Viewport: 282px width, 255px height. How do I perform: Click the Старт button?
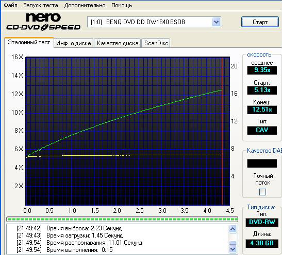[260, 22]
